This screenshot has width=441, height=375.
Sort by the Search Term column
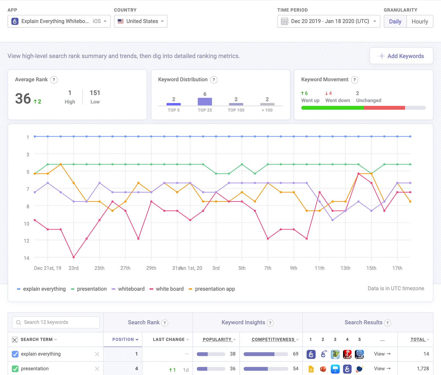click(39, 339)
